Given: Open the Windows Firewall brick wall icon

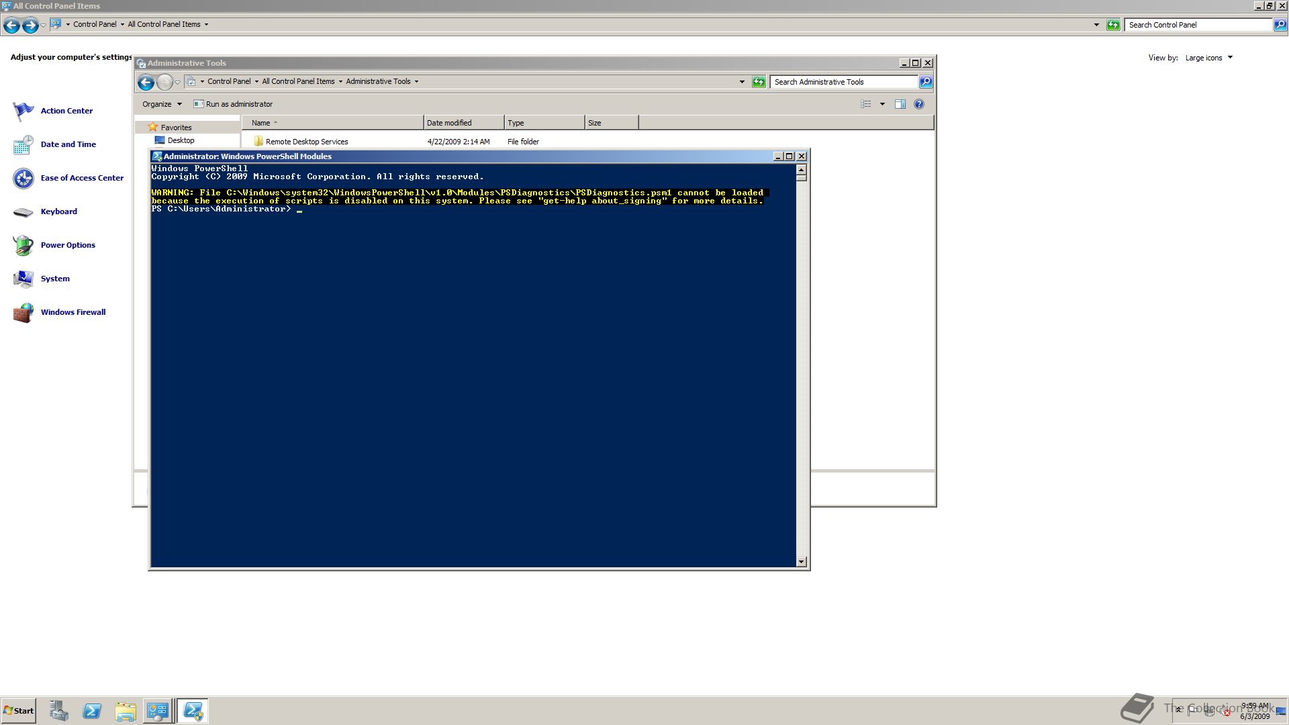Looking at the screenshot, I should pos(23,312).
